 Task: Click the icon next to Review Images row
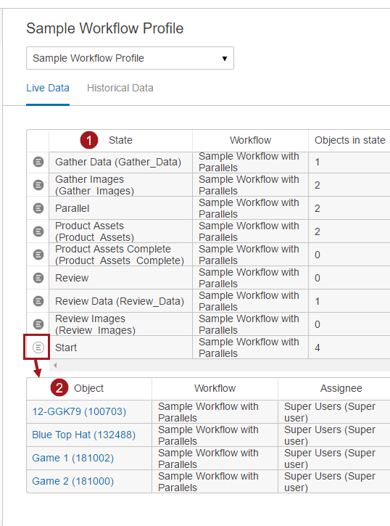pyautogui.click(x=38, y=324)
